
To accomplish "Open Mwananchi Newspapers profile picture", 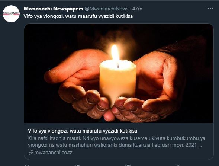I will [11, 14].
